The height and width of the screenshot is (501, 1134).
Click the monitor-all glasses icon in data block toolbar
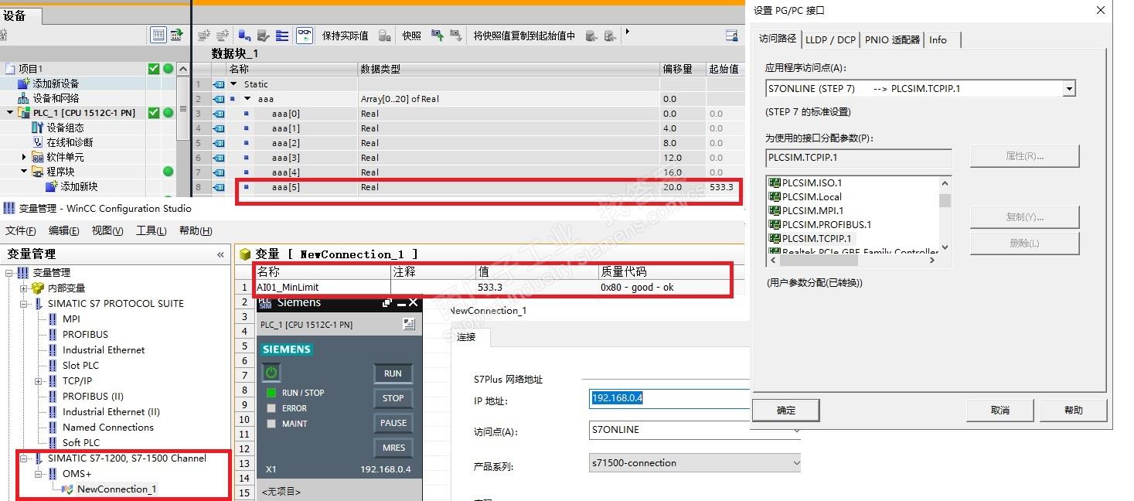pyautogui.click(x=305, y=35)
